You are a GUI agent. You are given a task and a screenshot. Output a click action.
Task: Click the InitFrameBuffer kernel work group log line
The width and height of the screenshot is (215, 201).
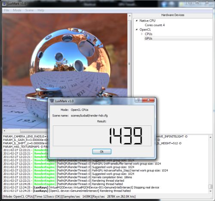pos(82,164)
